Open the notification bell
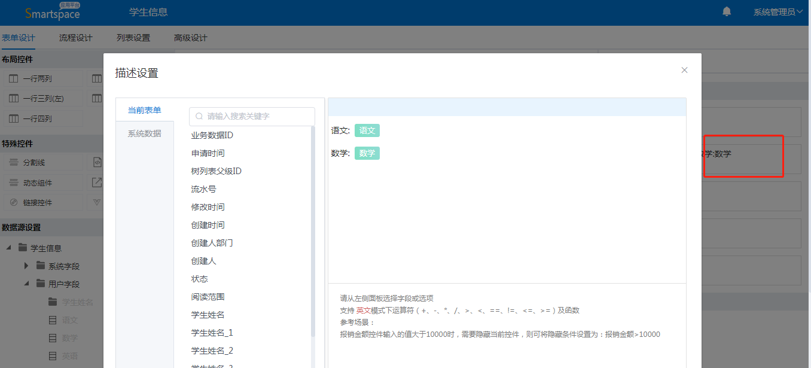 [x=727, y=11]
